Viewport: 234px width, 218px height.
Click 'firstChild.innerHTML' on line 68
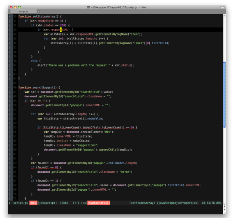click(184, 185)
